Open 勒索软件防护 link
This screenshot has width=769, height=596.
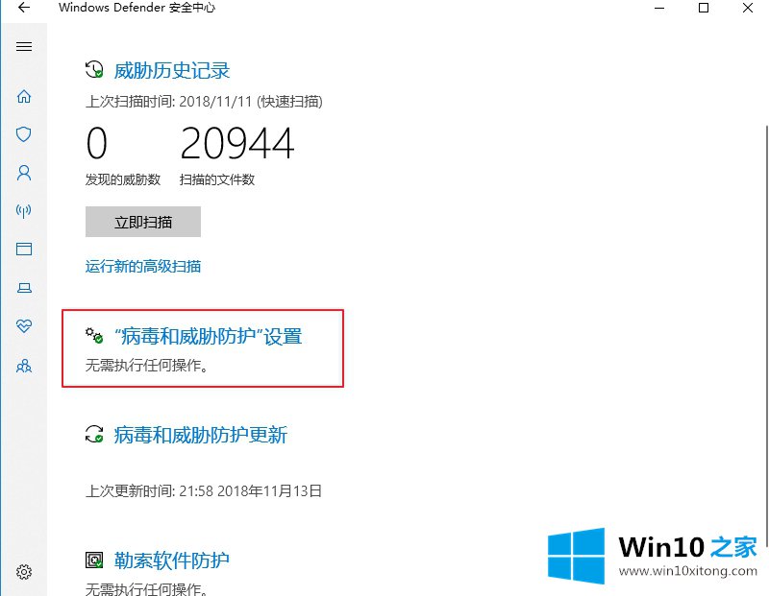point(172,560)
